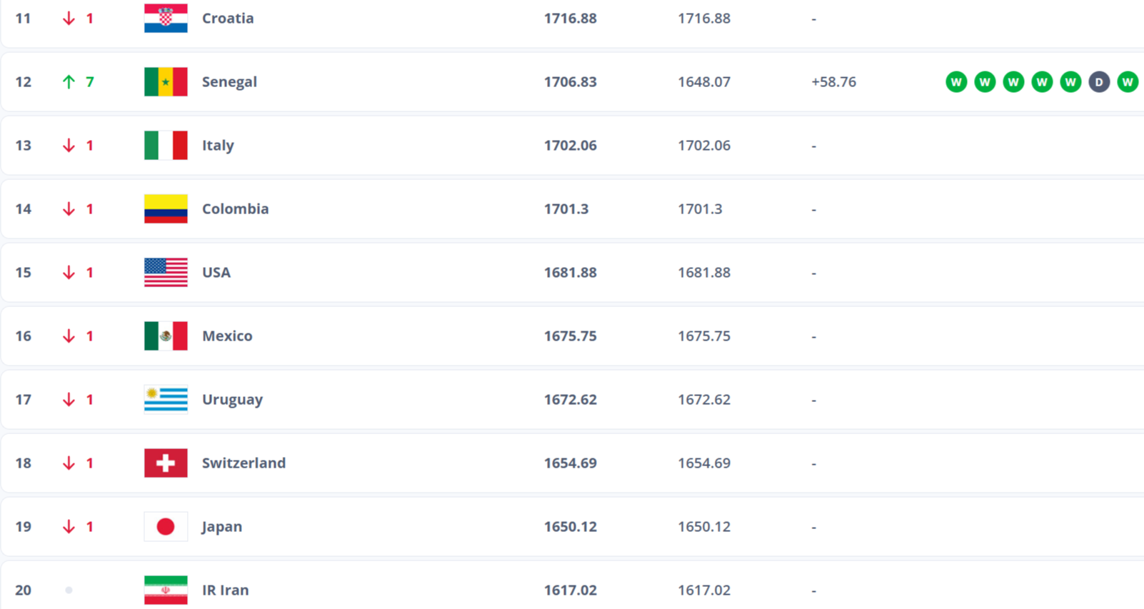This screenshot has width=1144, height=609.
Task: Click the Italy flag icon
Action: tap(166, 146)
